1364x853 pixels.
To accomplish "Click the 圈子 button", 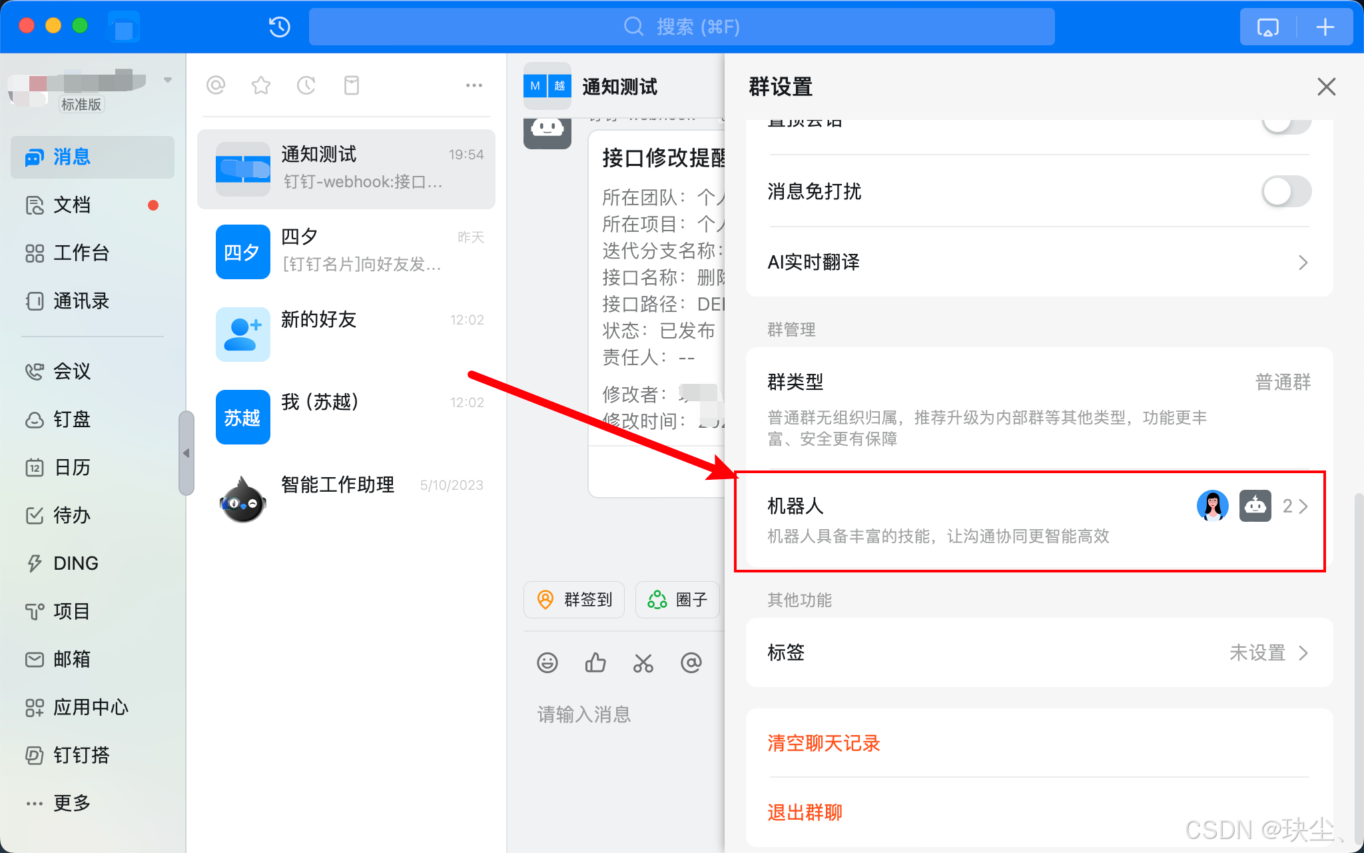I will click(x=677, y=600).
